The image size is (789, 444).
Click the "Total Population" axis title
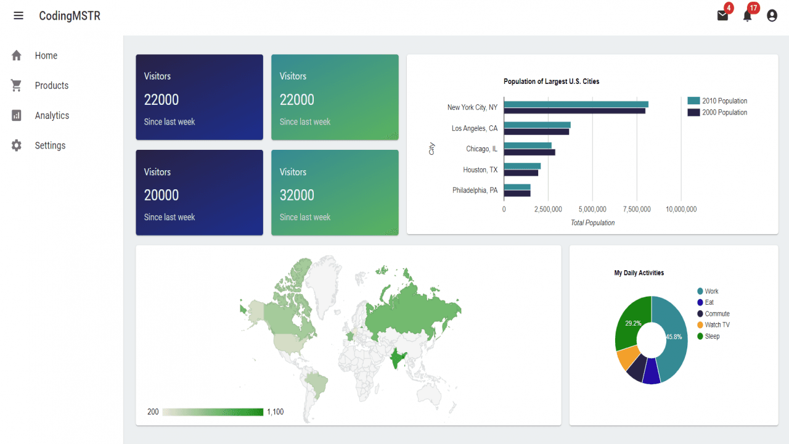point(593,223)
